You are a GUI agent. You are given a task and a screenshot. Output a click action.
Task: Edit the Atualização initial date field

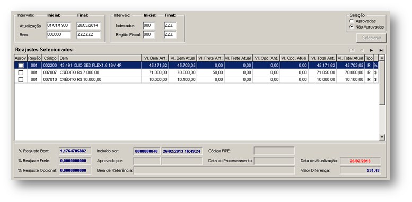coord(59,26)
